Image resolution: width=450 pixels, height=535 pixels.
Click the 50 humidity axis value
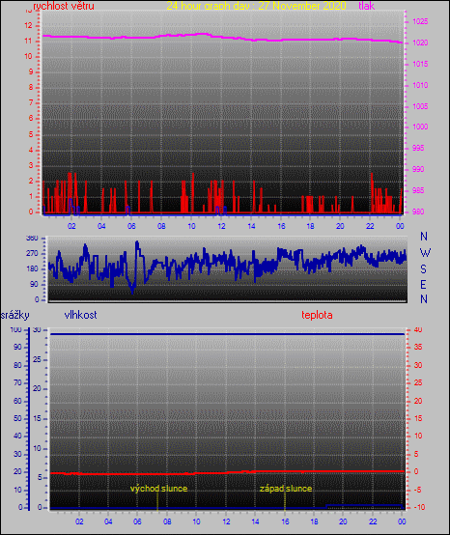click(x=17, y=418)
